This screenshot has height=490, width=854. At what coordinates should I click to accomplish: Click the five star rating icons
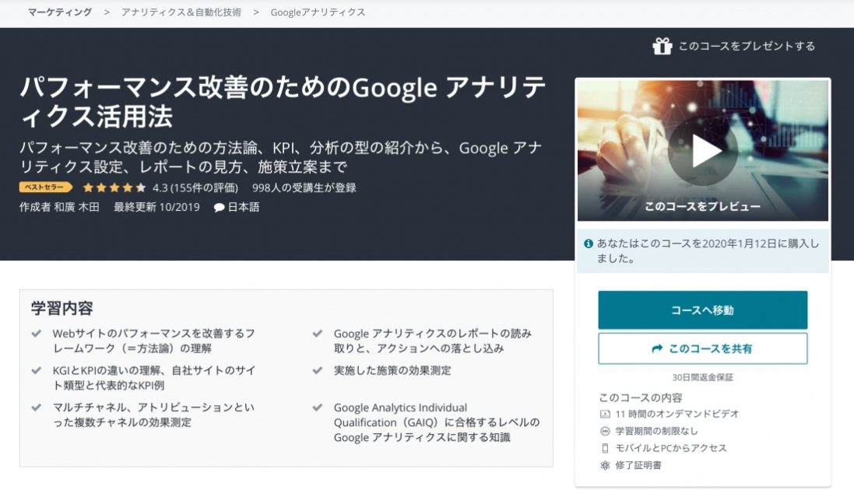coord(114,188)
